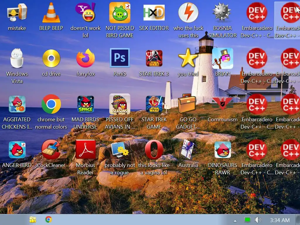Click the 3:34 AM taskbar clock
This screenshot has width=300, height=225.
coord(279,220)
